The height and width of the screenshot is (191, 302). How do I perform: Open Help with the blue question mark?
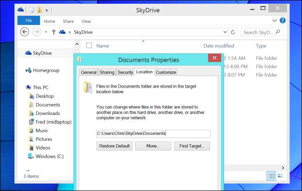click(282, 21)
